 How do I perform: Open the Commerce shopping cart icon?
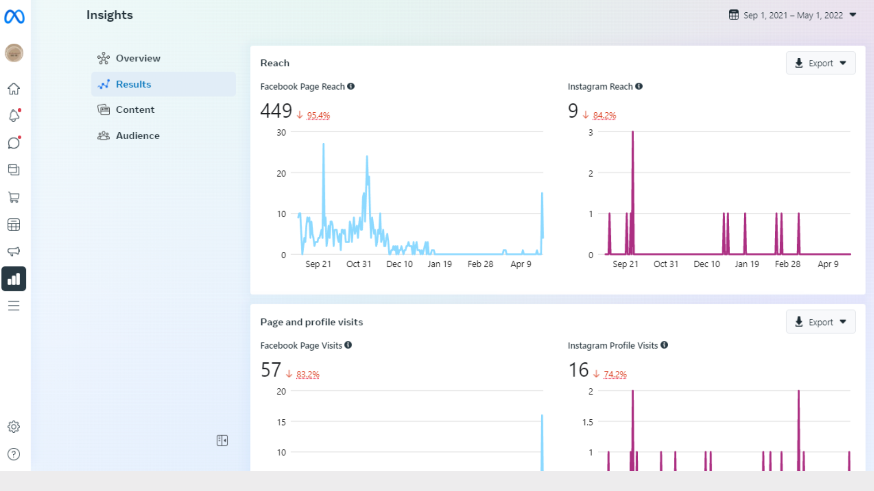(x=14, y=197)
